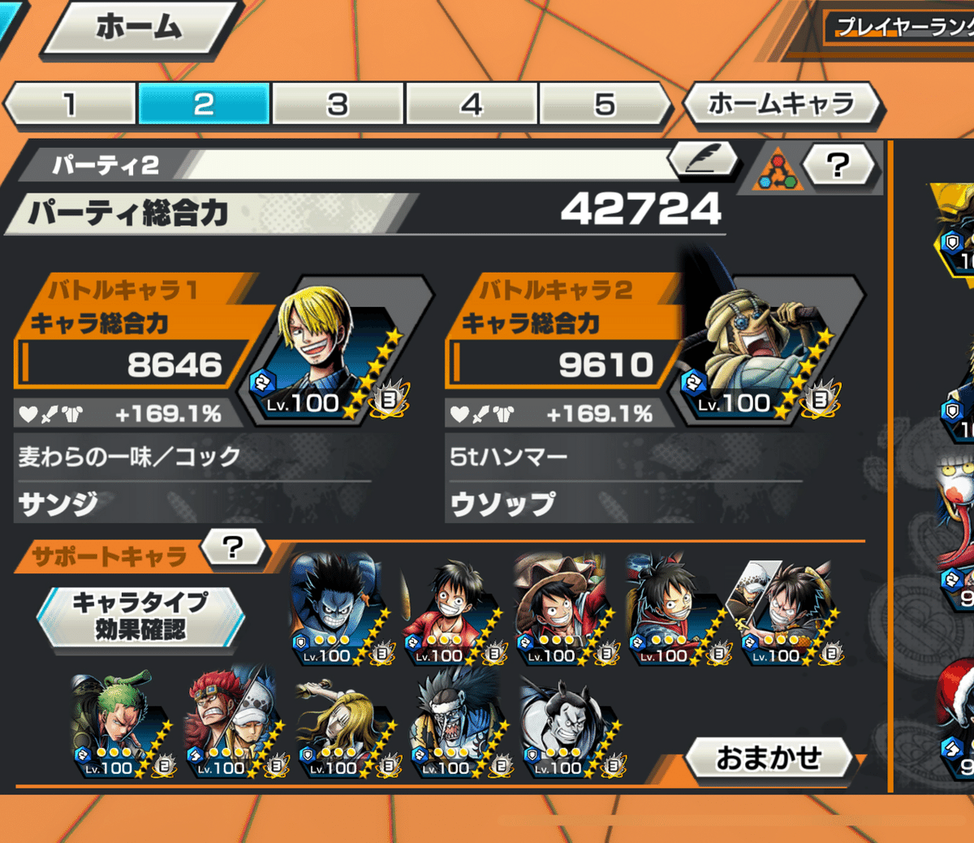Tap the Kid and Law support icon
The image size is (974, 843).
(235, 723)
